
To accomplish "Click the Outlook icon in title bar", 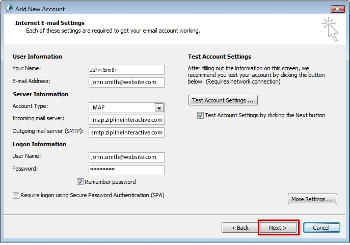I will tap(9, 9).
